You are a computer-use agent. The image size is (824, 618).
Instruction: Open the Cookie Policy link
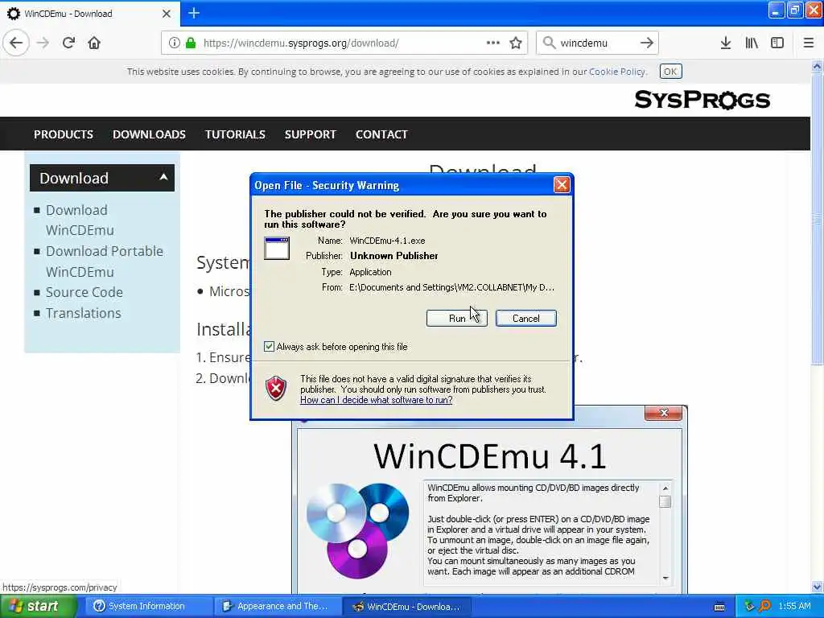pyautogui.click(x=616, y=72)
